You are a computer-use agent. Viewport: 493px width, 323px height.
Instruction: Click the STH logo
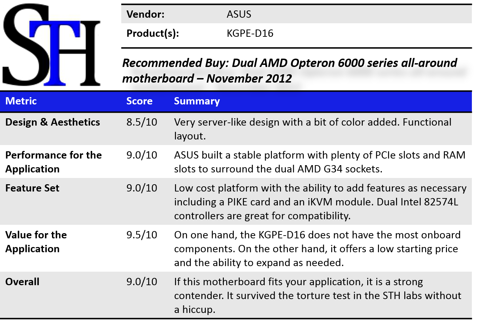pyautogui.click(x=52, y=45)
